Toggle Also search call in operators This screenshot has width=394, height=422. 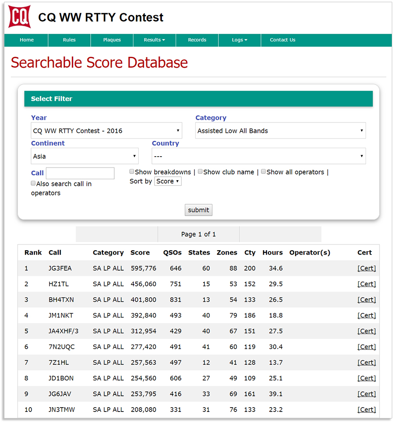point(33,184)
